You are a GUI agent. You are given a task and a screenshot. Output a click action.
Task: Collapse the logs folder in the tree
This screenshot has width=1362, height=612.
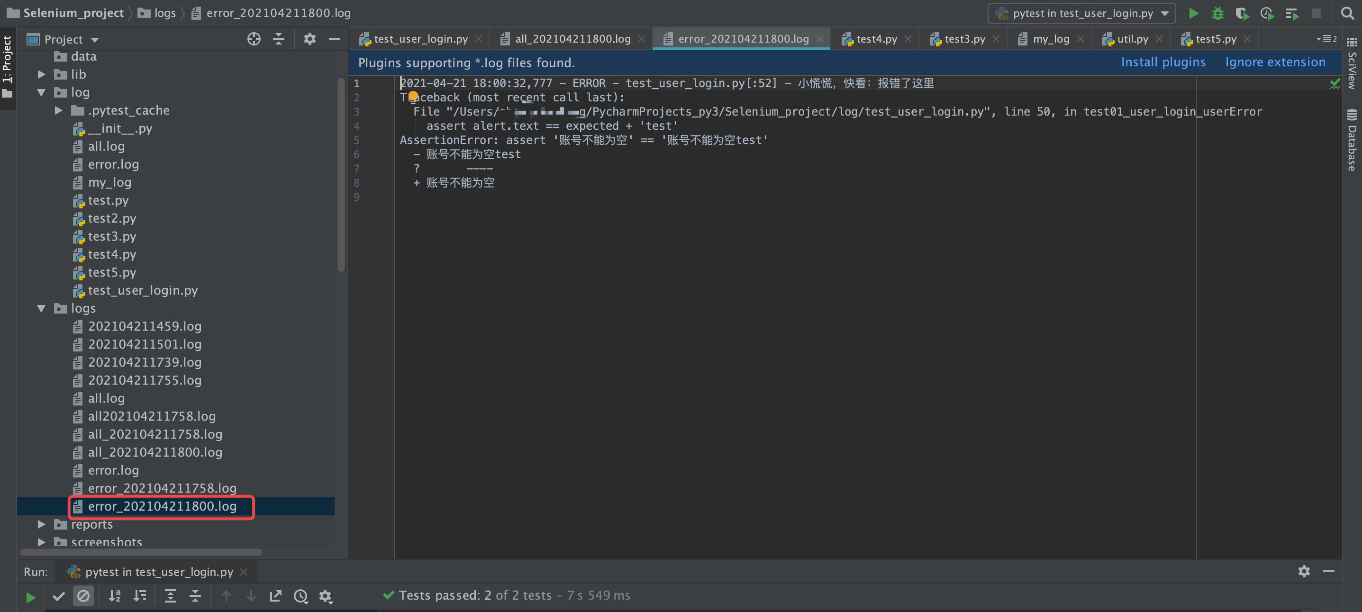[x=41, y=308]
